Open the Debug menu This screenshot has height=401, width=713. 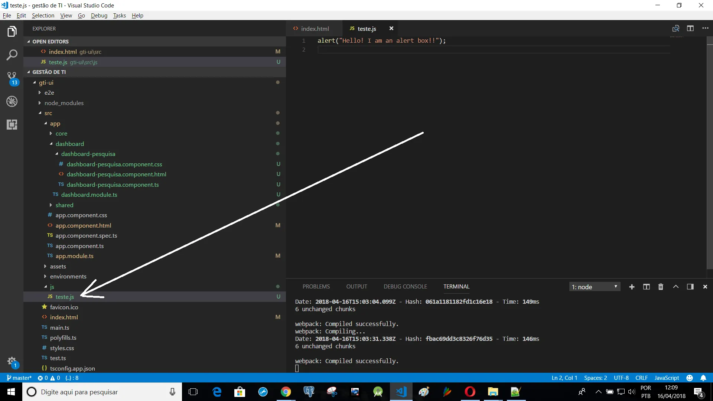(x=99, y=16)
